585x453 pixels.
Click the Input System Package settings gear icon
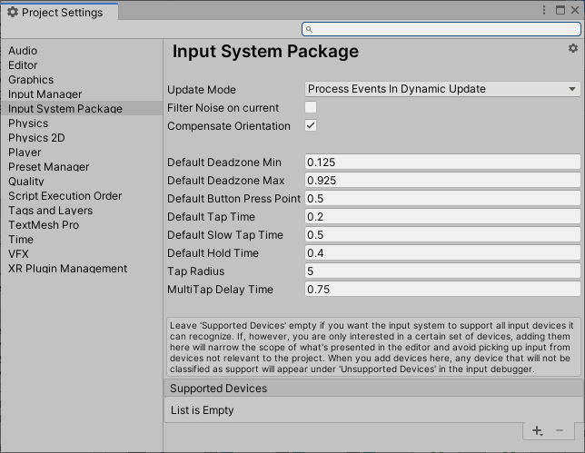[x=572, y=48]
